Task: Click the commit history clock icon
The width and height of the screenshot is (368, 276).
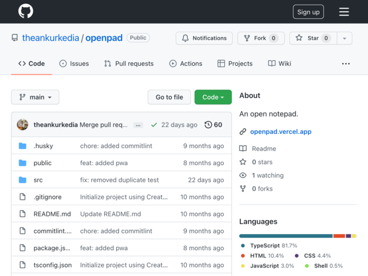Action: coord(208,125)
